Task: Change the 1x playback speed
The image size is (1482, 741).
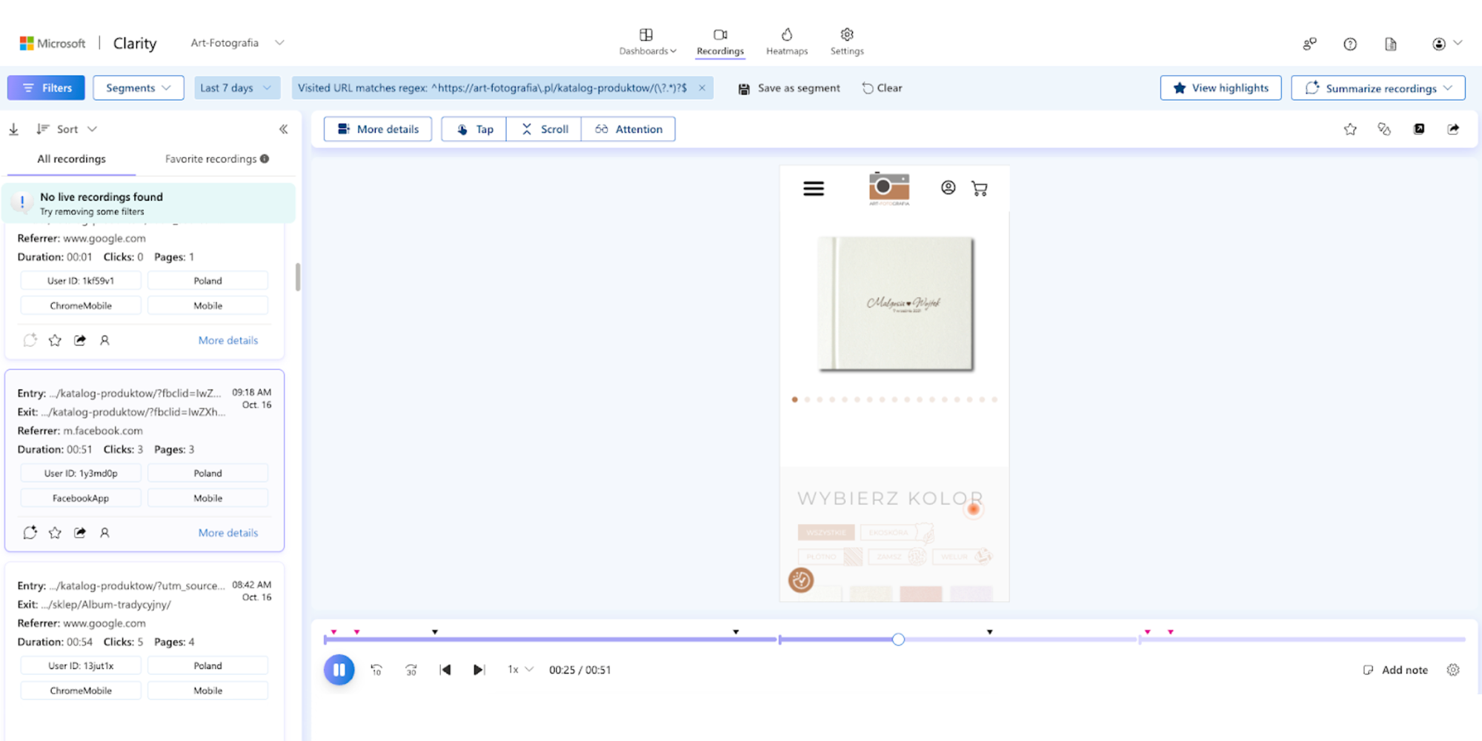Action: click(x=520, y=670)
